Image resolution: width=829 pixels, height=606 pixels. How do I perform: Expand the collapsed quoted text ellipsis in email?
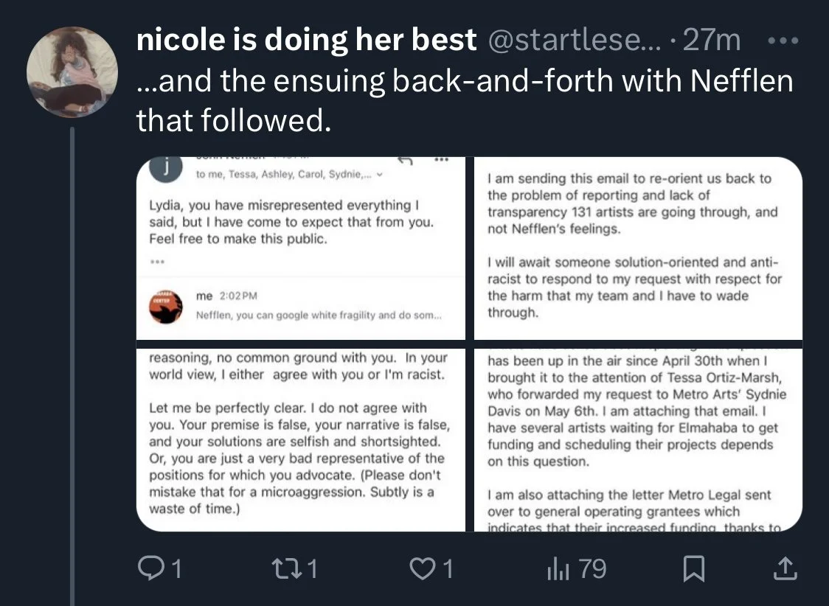[156, 262]
